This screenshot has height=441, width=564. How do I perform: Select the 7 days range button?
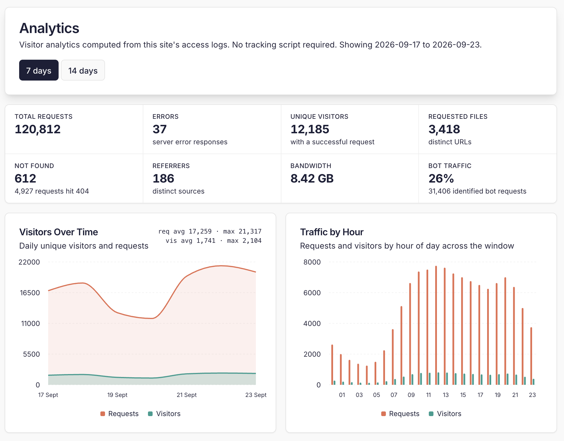[x=39, y=70]
